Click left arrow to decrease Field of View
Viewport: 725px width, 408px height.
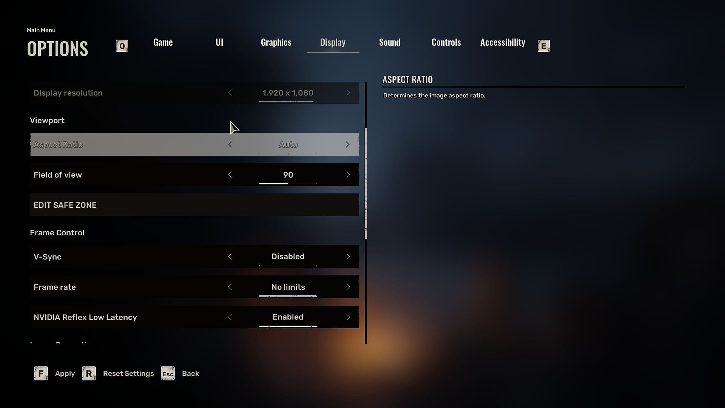(229, 175)
